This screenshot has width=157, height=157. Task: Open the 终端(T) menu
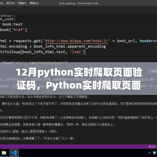22,3
